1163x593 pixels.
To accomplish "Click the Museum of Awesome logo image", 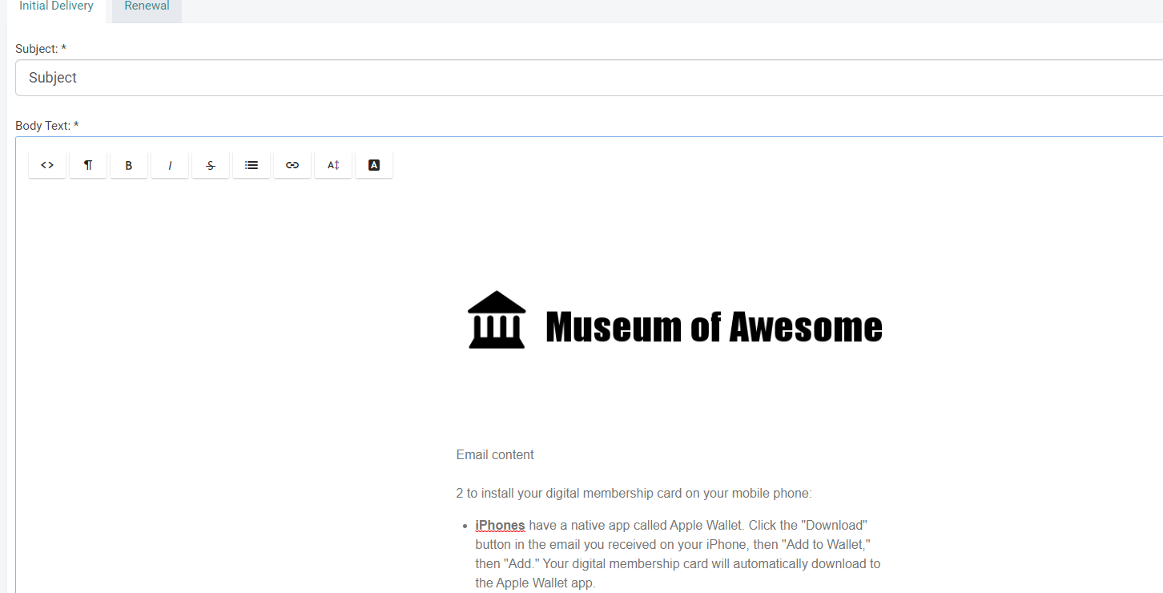I will point(675,321).
